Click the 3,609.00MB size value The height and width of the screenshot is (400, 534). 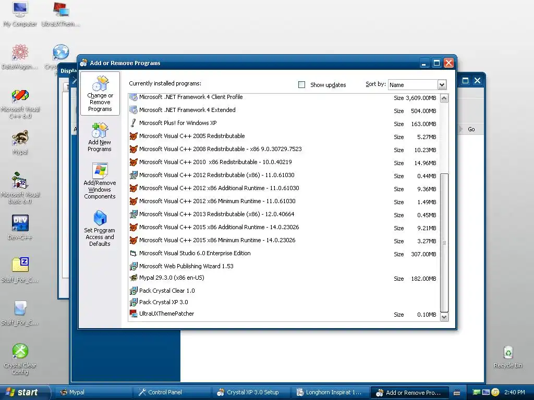click(x=421, y=98)
